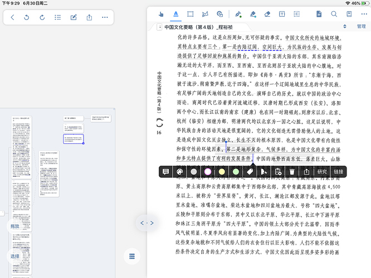Viewport: 371px width, 278px height.
Task: Switch to 选择 select mode
Action: [x=14, y=256]
